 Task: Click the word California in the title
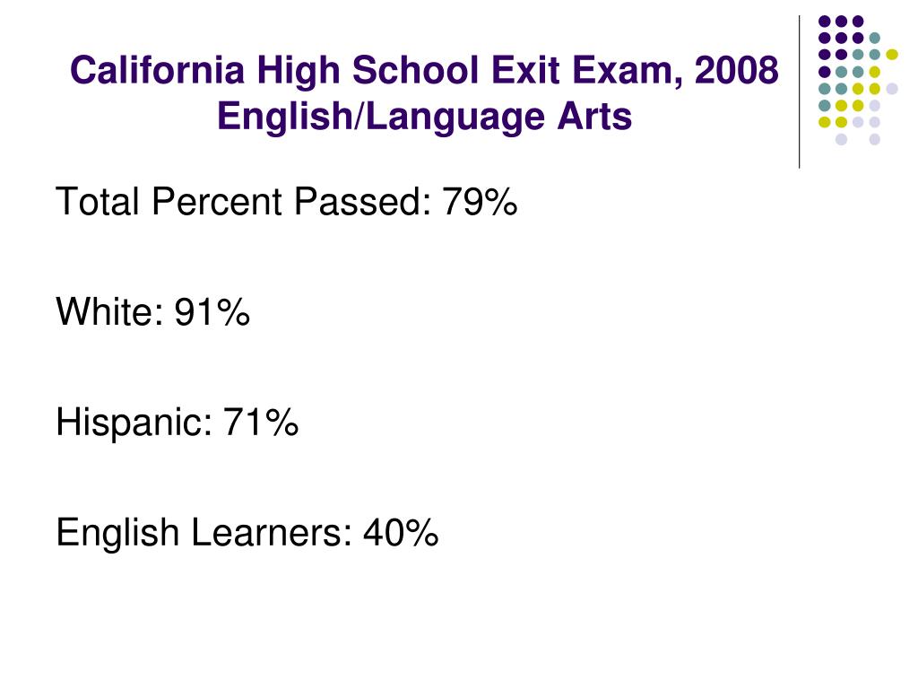(157, 70)
